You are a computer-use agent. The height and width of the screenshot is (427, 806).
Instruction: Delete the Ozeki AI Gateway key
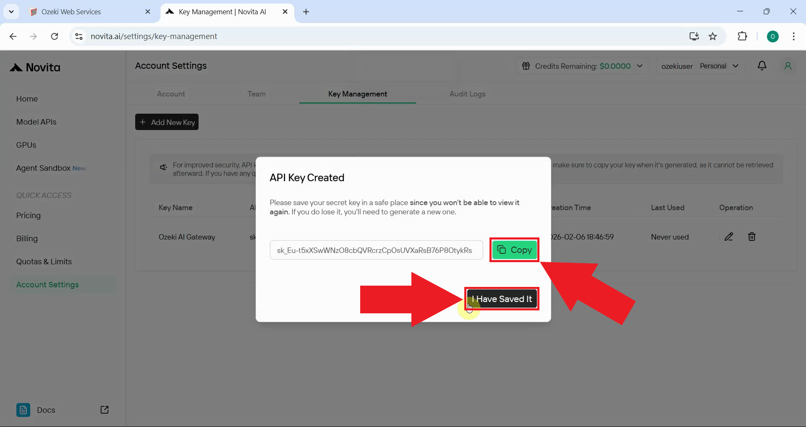[x=752, y=237]
